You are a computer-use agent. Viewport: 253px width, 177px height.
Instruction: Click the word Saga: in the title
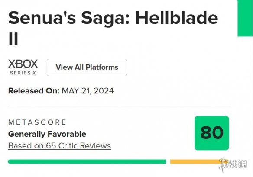pyautogui.click(x=105, y=19)
